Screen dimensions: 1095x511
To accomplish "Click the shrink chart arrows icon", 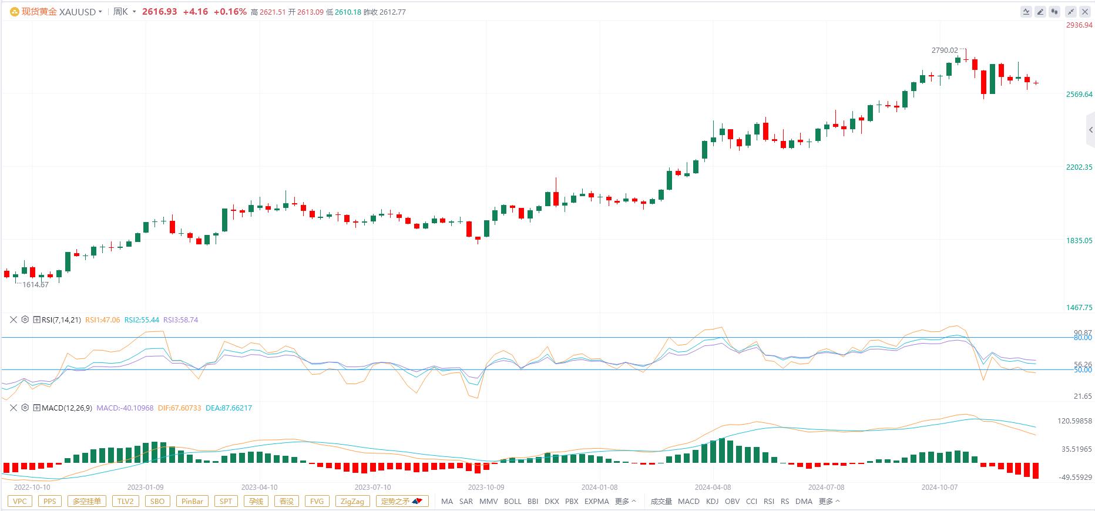I will 1070,12.
